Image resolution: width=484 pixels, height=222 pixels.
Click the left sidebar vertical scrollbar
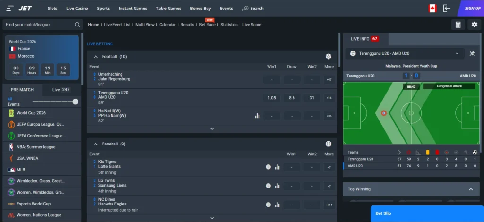pos(82,59)
